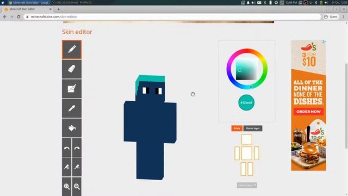348x196 pixels.
Task: Open a new browser tab
Action: pos(59,9)
